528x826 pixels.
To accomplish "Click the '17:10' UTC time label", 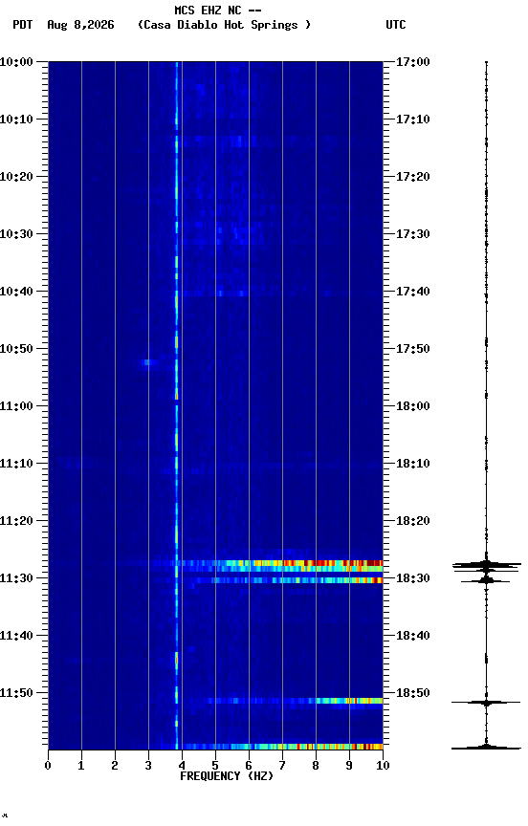I will pyautogui.click(x=413, y=120).
